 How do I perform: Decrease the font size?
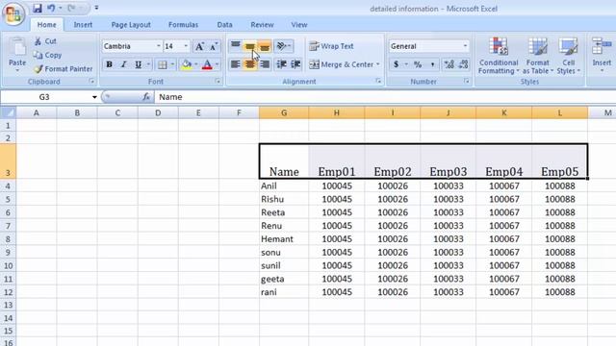point(214,46)
